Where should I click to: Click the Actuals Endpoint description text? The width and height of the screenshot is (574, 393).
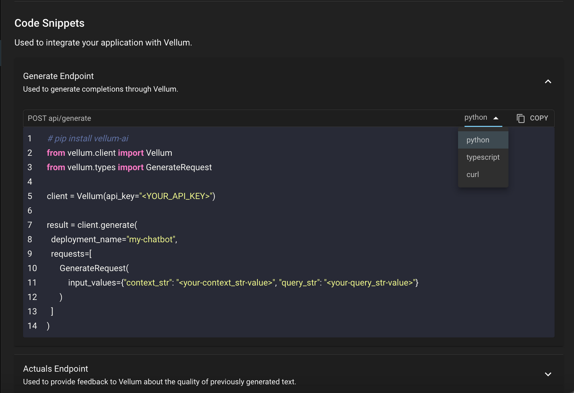[x=159, y=382]
